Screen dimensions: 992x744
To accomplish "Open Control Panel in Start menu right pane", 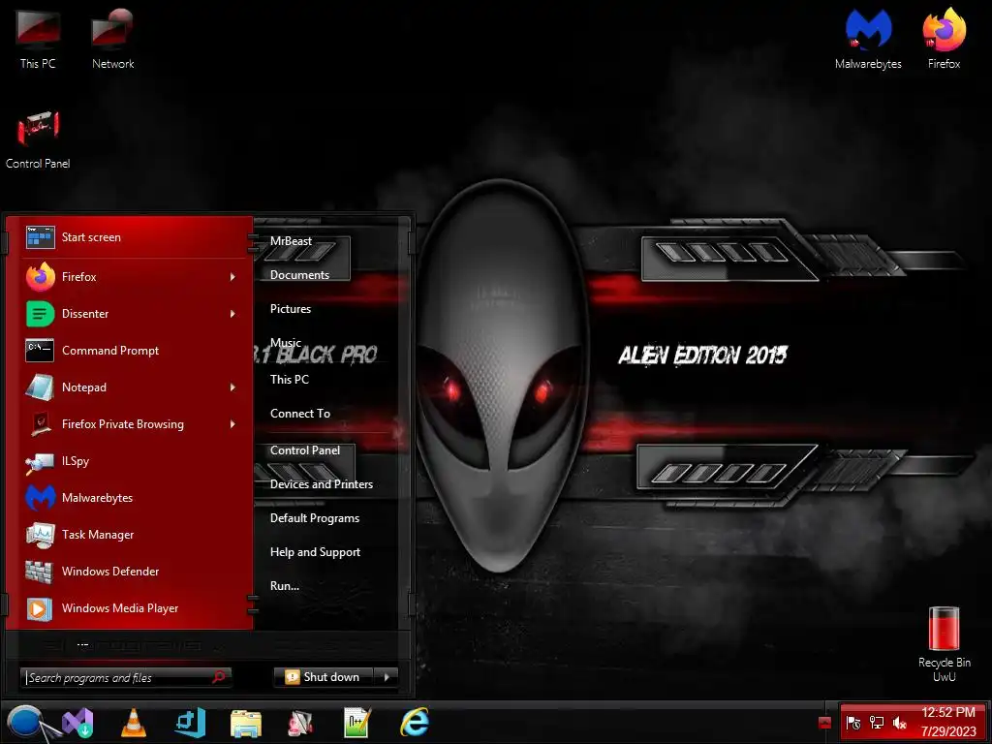I will 305,450.
